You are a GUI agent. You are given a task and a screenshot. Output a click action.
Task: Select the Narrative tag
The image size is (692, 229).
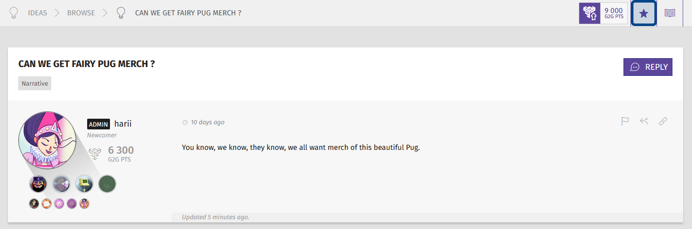(x=35, y=84)
